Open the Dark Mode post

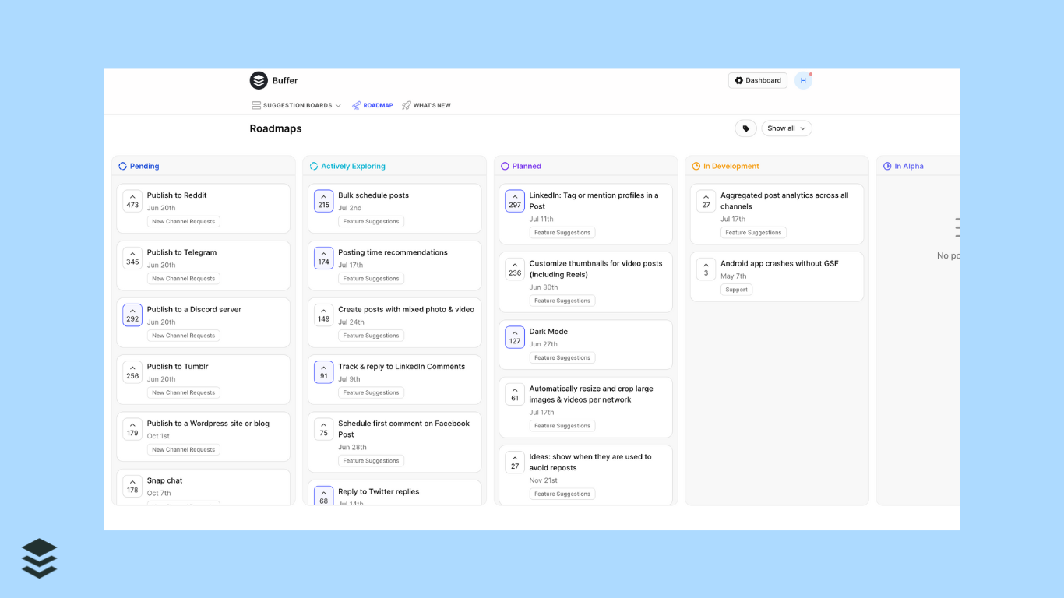tap(548, 332)
